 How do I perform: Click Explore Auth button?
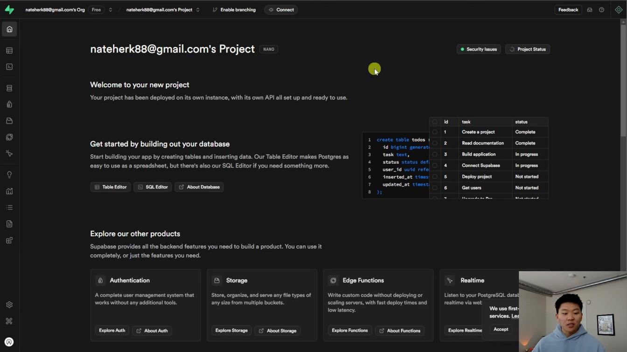(112, 331)
